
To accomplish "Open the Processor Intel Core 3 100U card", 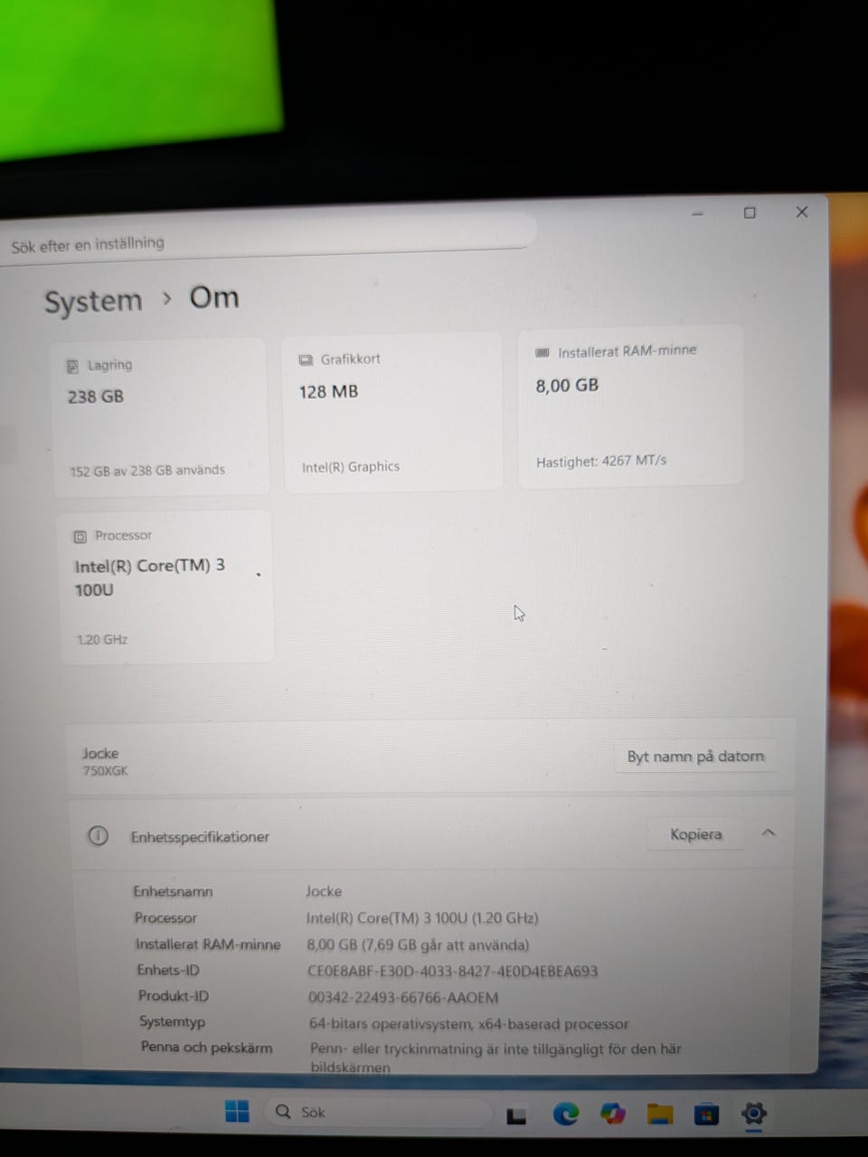I will pos(166,587).
